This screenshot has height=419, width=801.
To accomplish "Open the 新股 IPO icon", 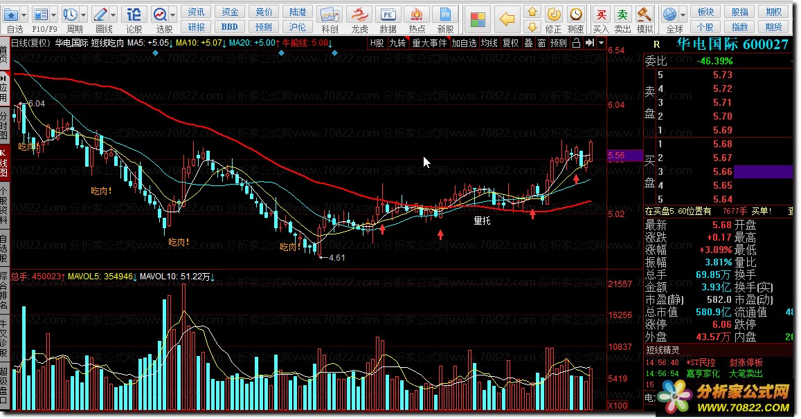I will tap(445, 15).
